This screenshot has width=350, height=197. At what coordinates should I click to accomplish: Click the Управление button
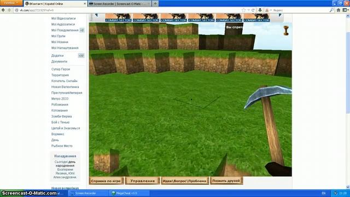(x=142, y=181)
